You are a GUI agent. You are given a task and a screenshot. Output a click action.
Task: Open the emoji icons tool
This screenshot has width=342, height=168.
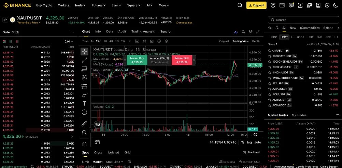tap(84, 112)
